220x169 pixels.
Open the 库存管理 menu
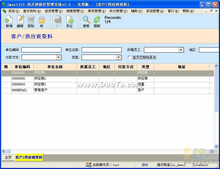point(97,11)
